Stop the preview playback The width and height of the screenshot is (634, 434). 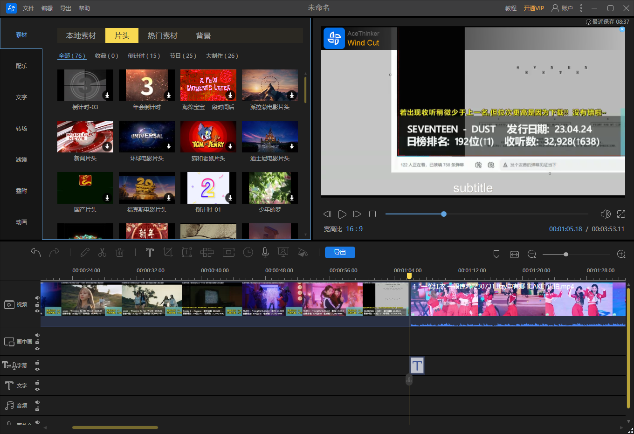pyautogui.click(x=372, y=214)
